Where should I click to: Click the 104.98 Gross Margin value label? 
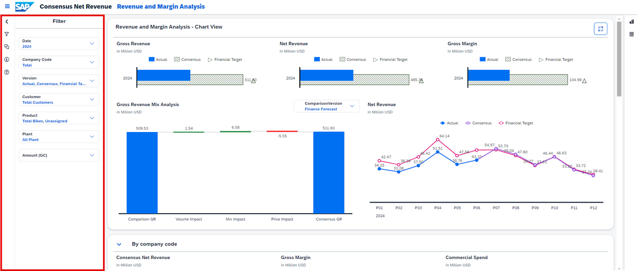[x=576, y=80]
